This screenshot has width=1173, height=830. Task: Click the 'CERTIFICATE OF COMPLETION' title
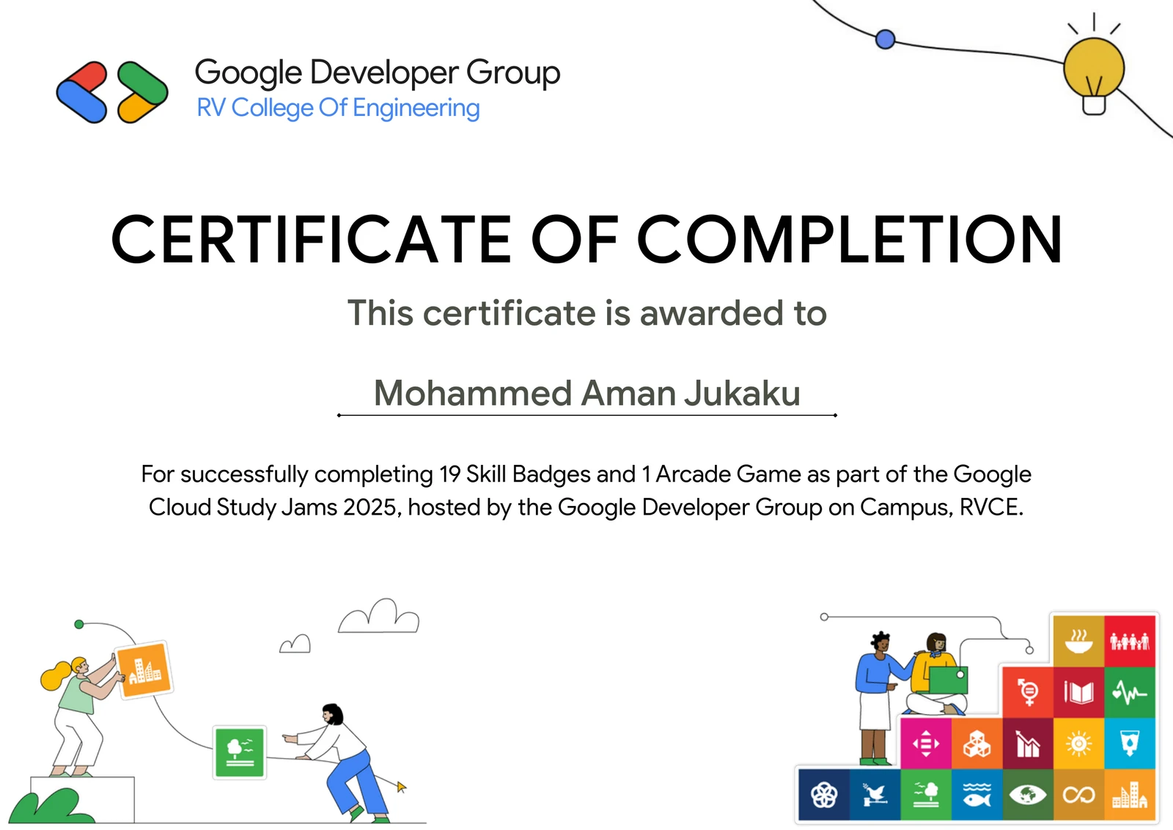click(x=586, y=239)
